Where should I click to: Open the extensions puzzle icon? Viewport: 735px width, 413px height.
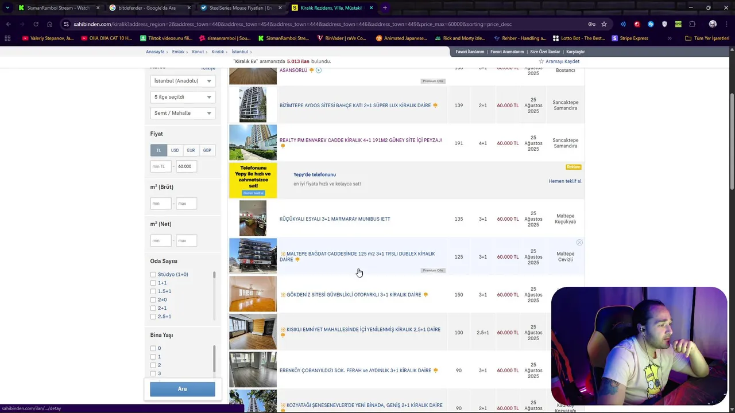click(x=692, y=24)
